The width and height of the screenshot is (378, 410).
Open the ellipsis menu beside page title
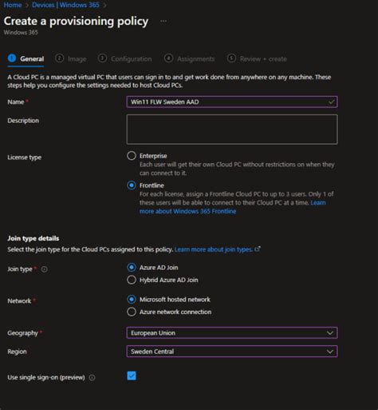pos(163,21)
